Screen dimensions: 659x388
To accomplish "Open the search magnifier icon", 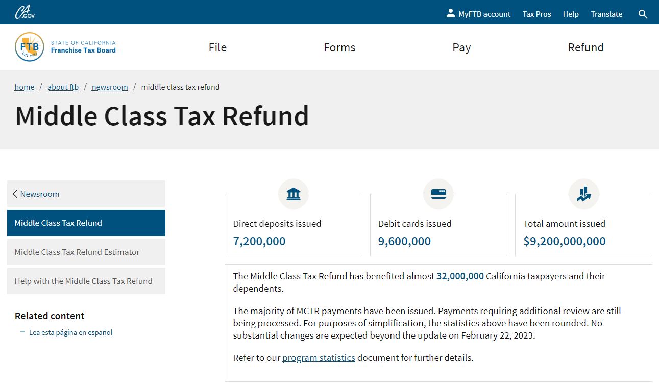I will click(643, 14).
